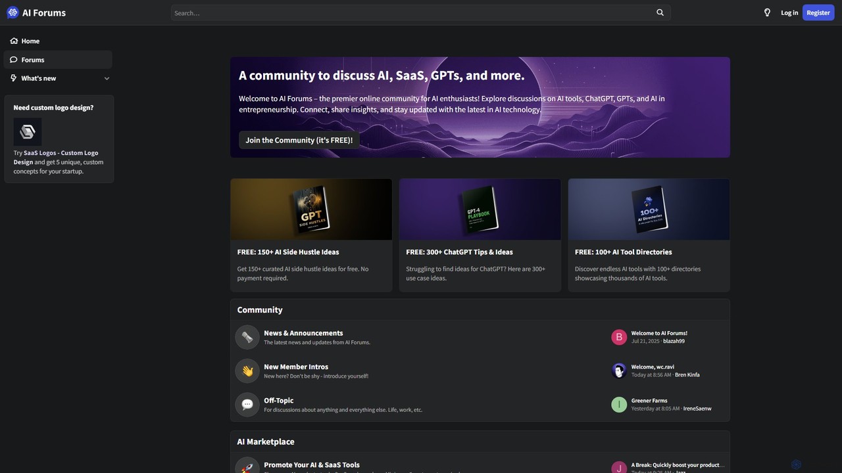Open the AI Marketplace category heading
The width and height of the screenshot is (842, 473).
click(x=266, y=441)
